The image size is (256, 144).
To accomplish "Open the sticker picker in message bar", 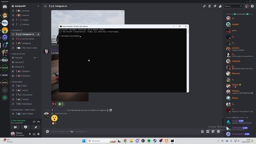I will tap(213, 132).
